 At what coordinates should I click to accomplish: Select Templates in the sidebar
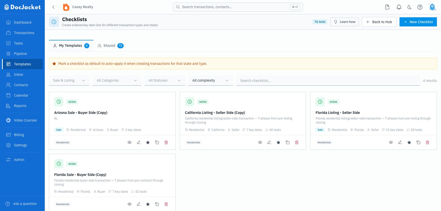coord(22,64)
